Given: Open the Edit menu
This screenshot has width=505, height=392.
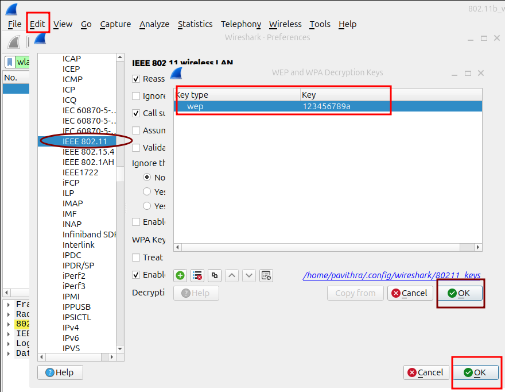Looking at the screenshot, I should (38, 24).
